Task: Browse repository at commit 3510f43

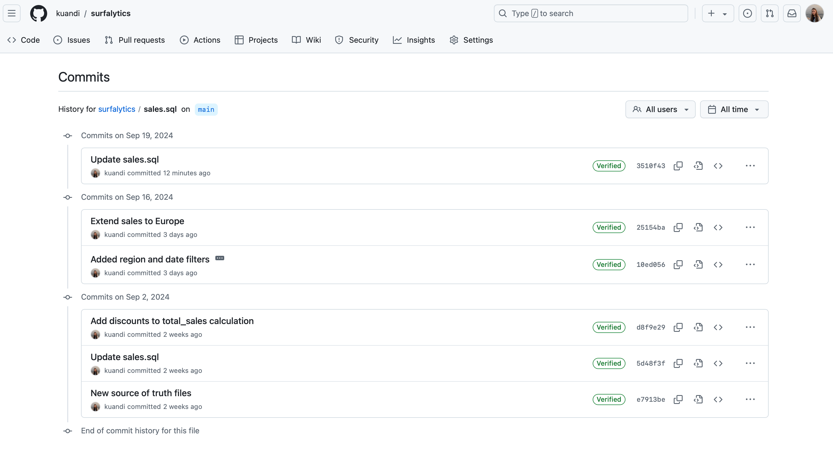Action: pos(718,166)
